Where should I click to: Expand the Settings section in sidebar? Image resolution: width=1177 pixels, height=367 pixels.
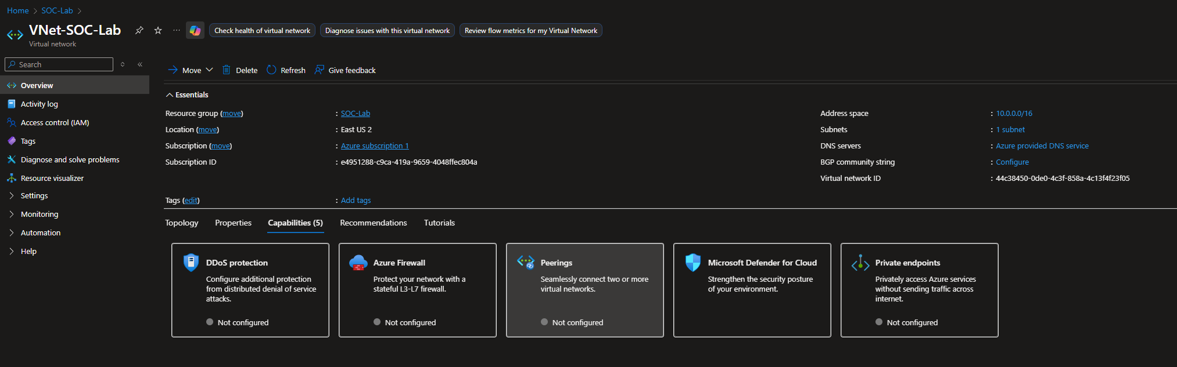(34, 196)
